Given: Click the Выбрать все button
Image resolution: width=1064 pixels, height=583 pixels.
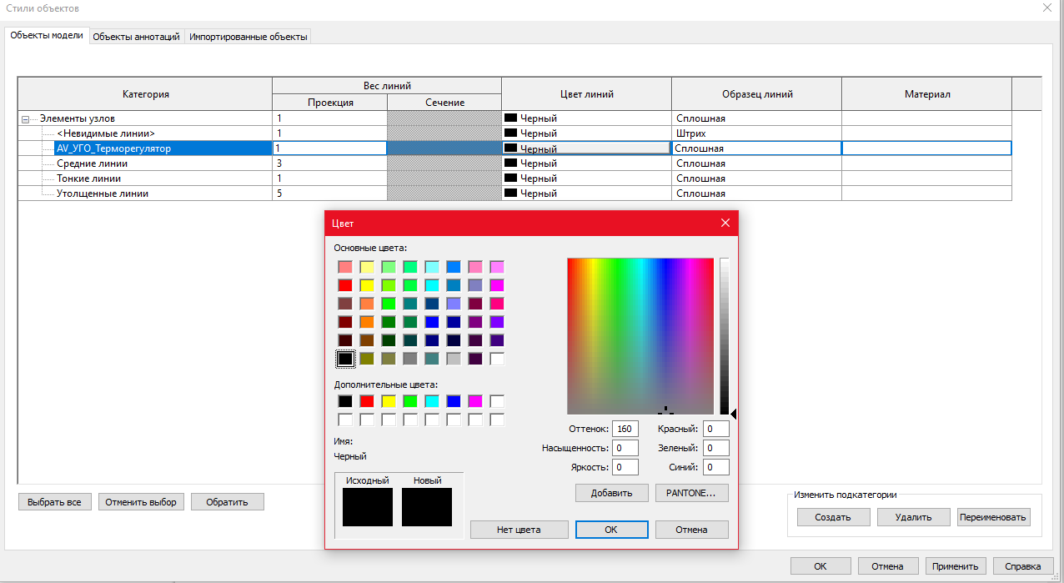Looking at the screenshot, I should point(54,502).
